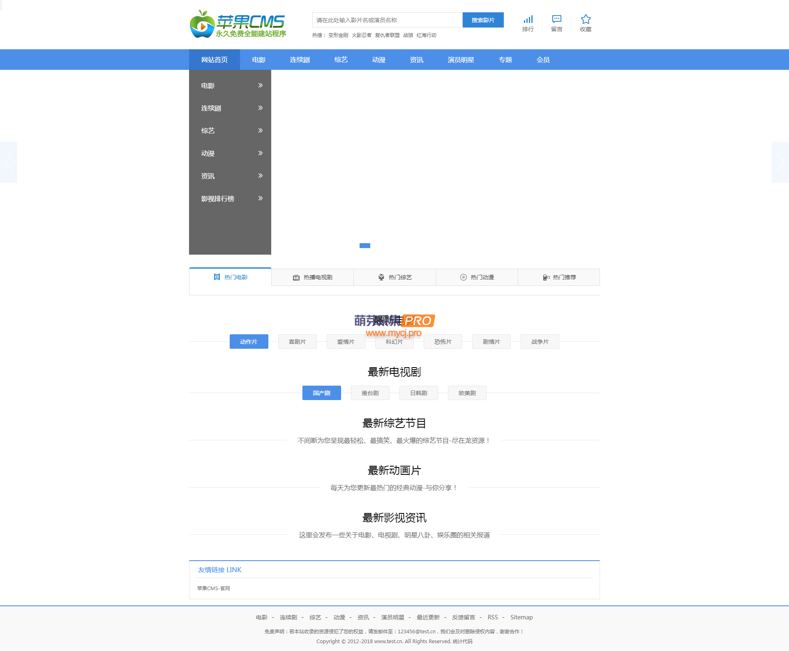
Task: Select the blue carousel indicator dot
Action: [365, 246]
